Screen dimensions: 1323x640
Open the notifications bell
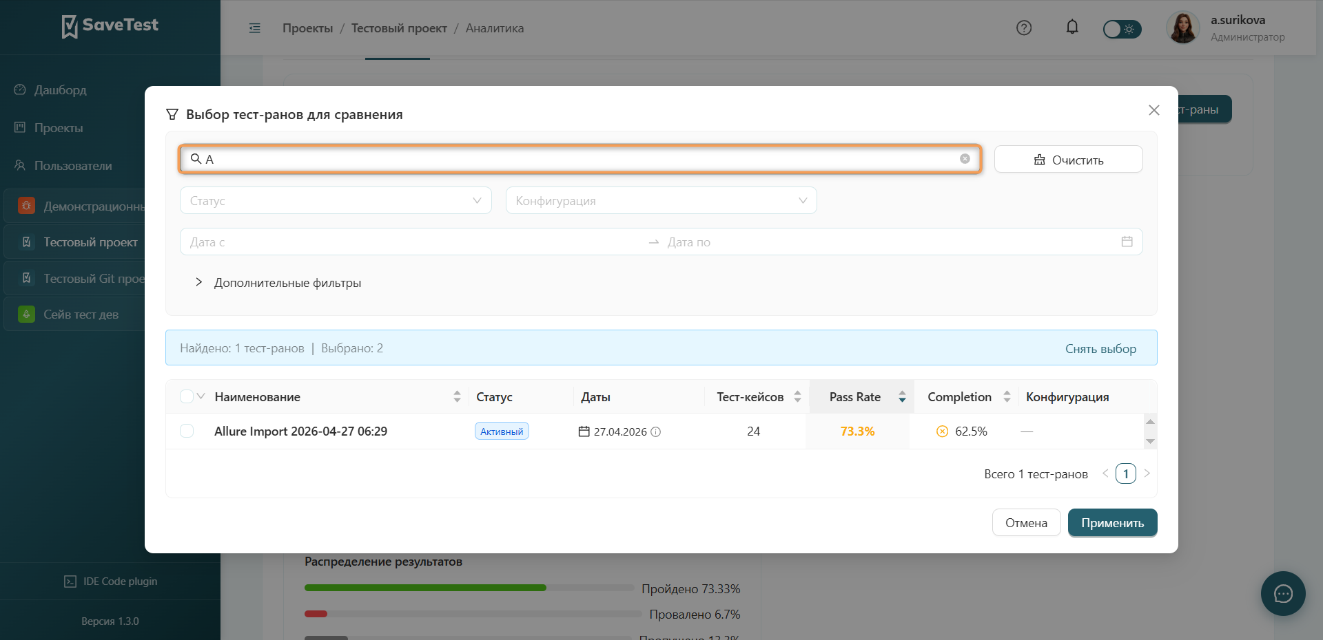pyautogui.click(x=1072, y=28)
